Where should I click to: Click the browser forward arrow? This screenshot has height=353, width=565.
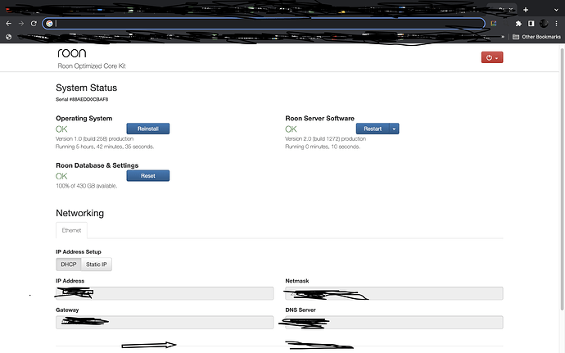click(21, 24)
